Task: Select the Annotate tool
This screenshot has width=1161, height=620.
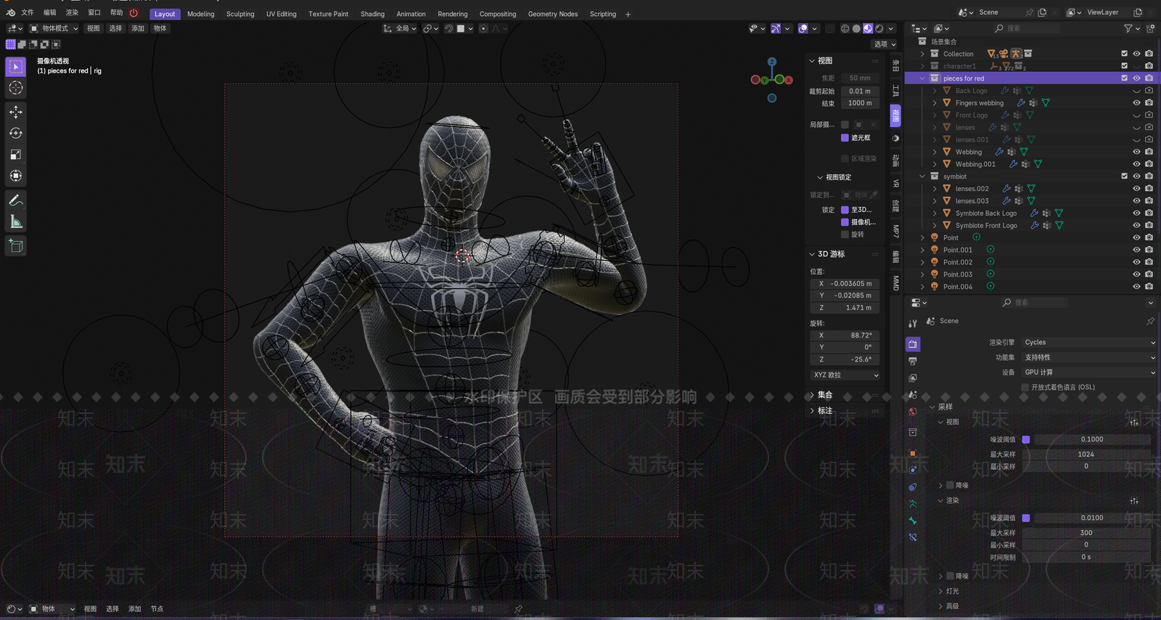Action: 16,200
